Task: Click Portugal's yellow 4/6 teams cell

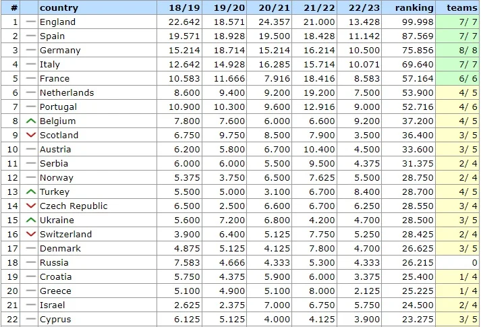Action: click(x=459, y=107)
